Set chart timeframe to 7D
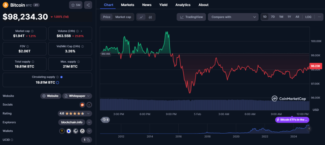The image size is (325, 145). 273,17
